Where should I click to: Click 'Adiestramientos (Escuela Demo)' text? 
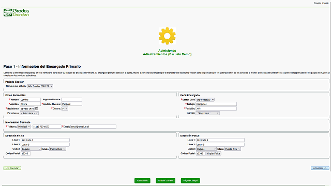coord(167,54)
